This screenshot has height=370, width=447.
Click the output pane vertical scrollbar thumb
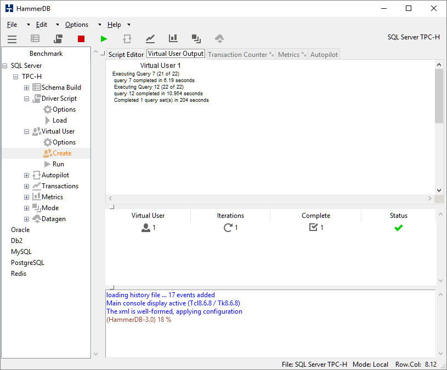click(439, 96)
